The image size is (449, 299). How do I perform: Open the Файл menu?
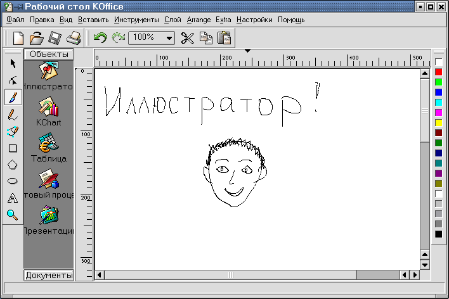(15, 20)
